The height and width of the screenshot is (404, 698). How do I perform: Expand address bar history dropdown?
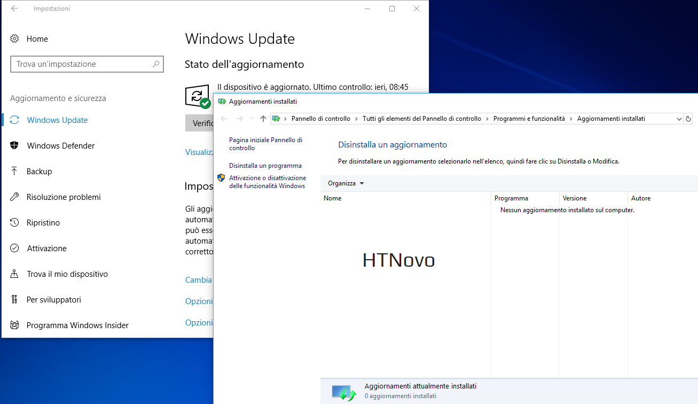(x=679, y=119)
